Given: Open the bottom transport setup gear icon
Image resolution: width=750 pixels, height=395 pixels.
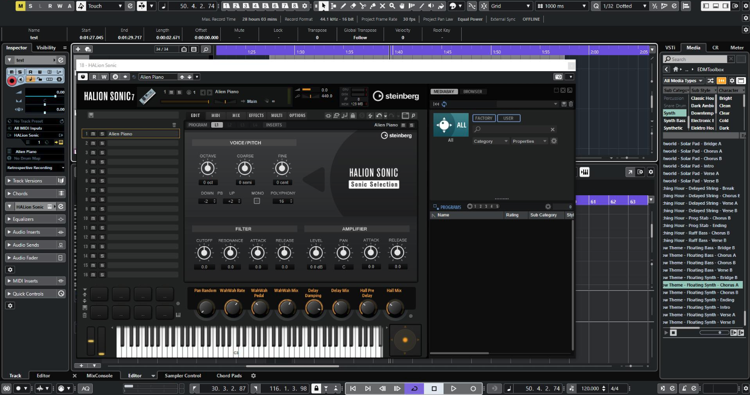Looking at the screenshot, I should click(745, 388).
